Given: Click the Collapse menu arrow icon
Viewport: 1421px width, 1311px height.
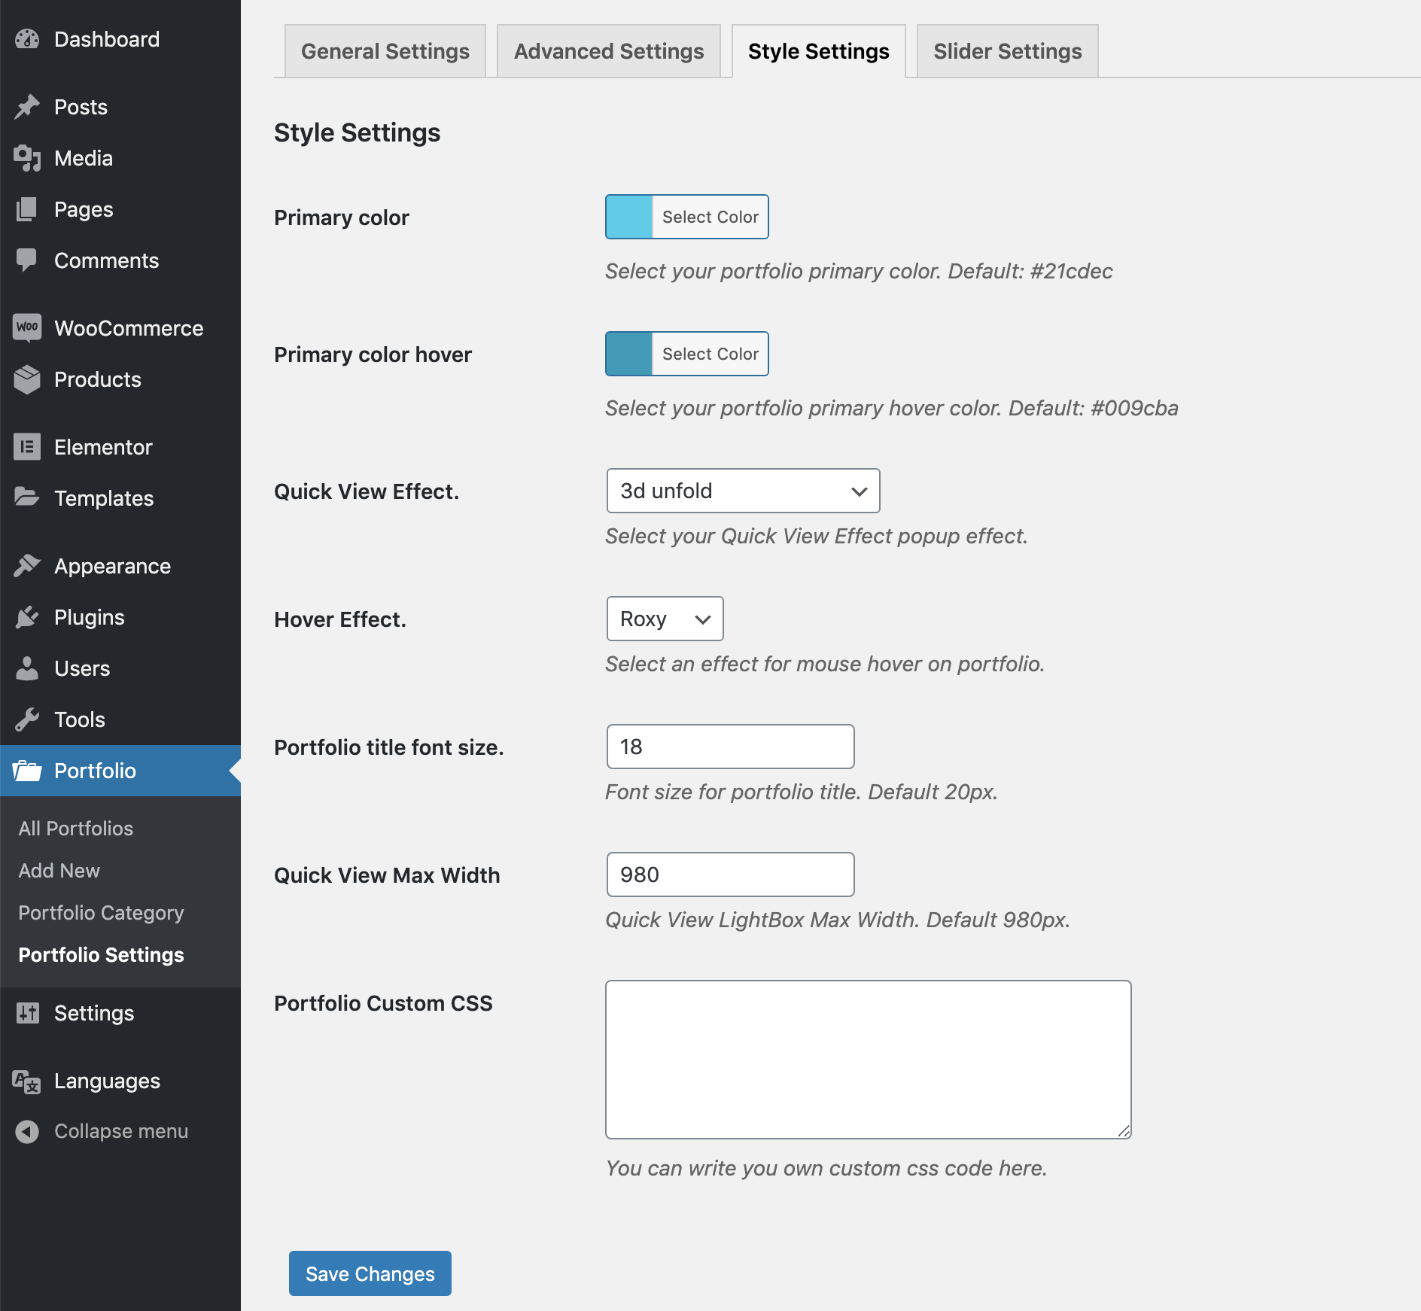Looking at the screenshot, I should coord(27,1131).
